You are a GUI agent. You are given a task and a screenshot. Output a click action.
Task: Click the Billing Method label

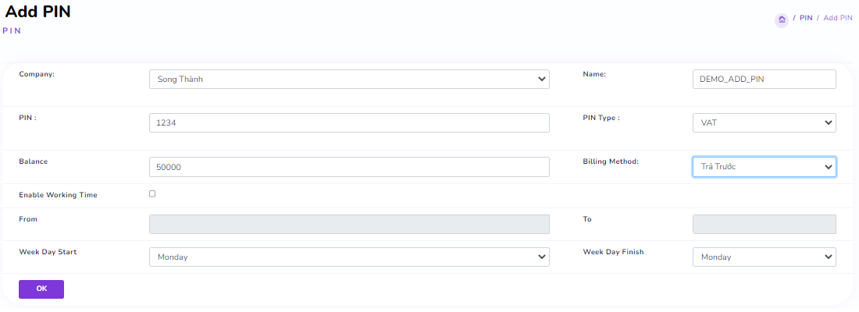click(611, 161)
